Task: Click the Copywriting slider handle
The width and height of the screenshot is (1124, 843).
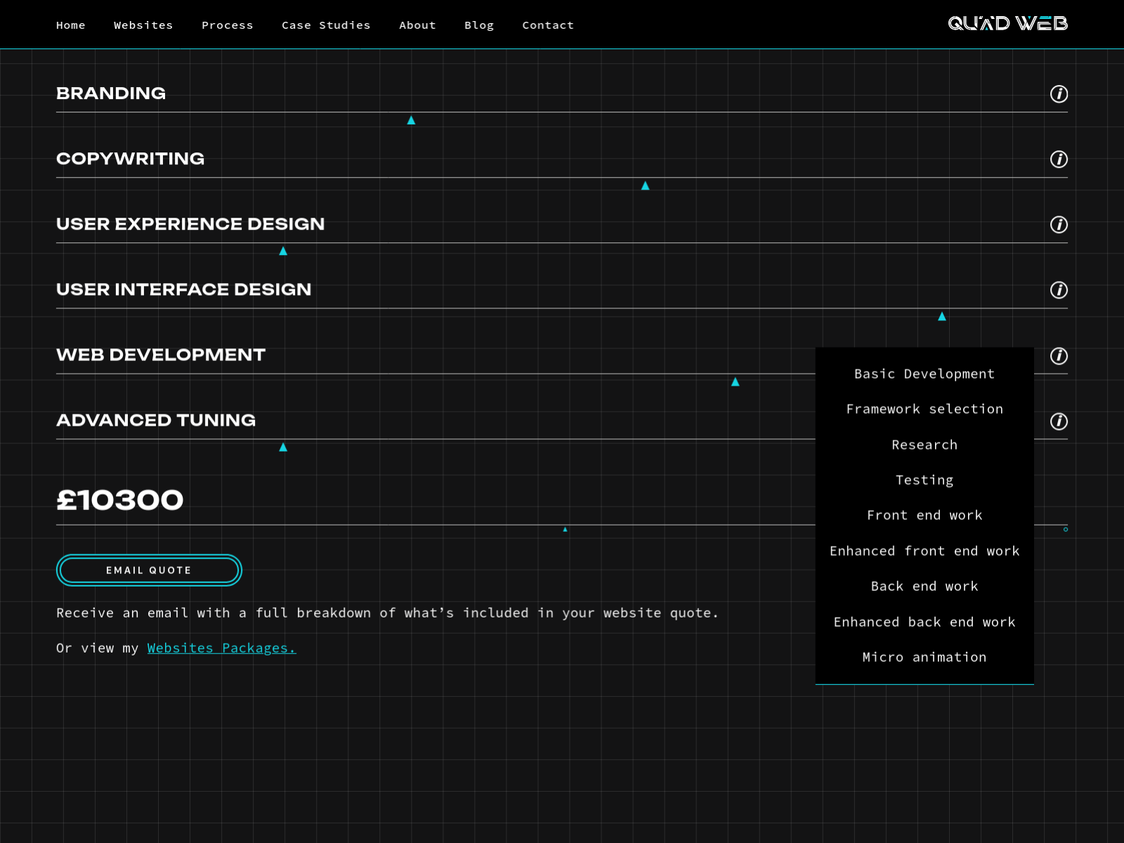Action: pyautogui.click(x=645, y=186)
